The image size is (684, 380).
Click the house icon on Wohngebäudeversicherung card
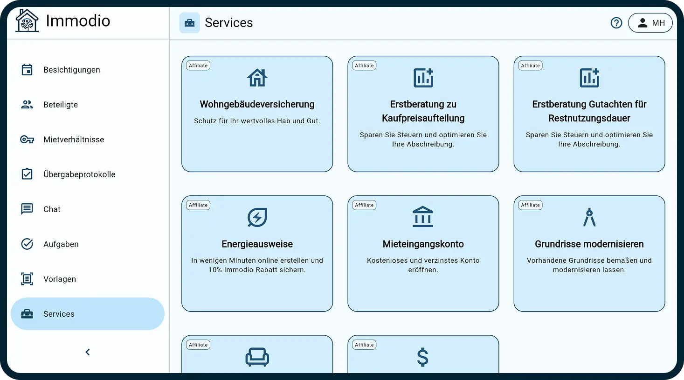257,78
